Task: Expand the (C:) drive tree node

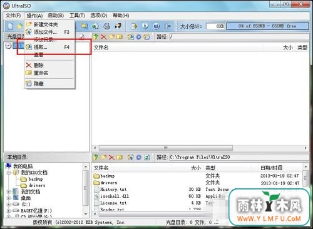Action: pos(9,204)
